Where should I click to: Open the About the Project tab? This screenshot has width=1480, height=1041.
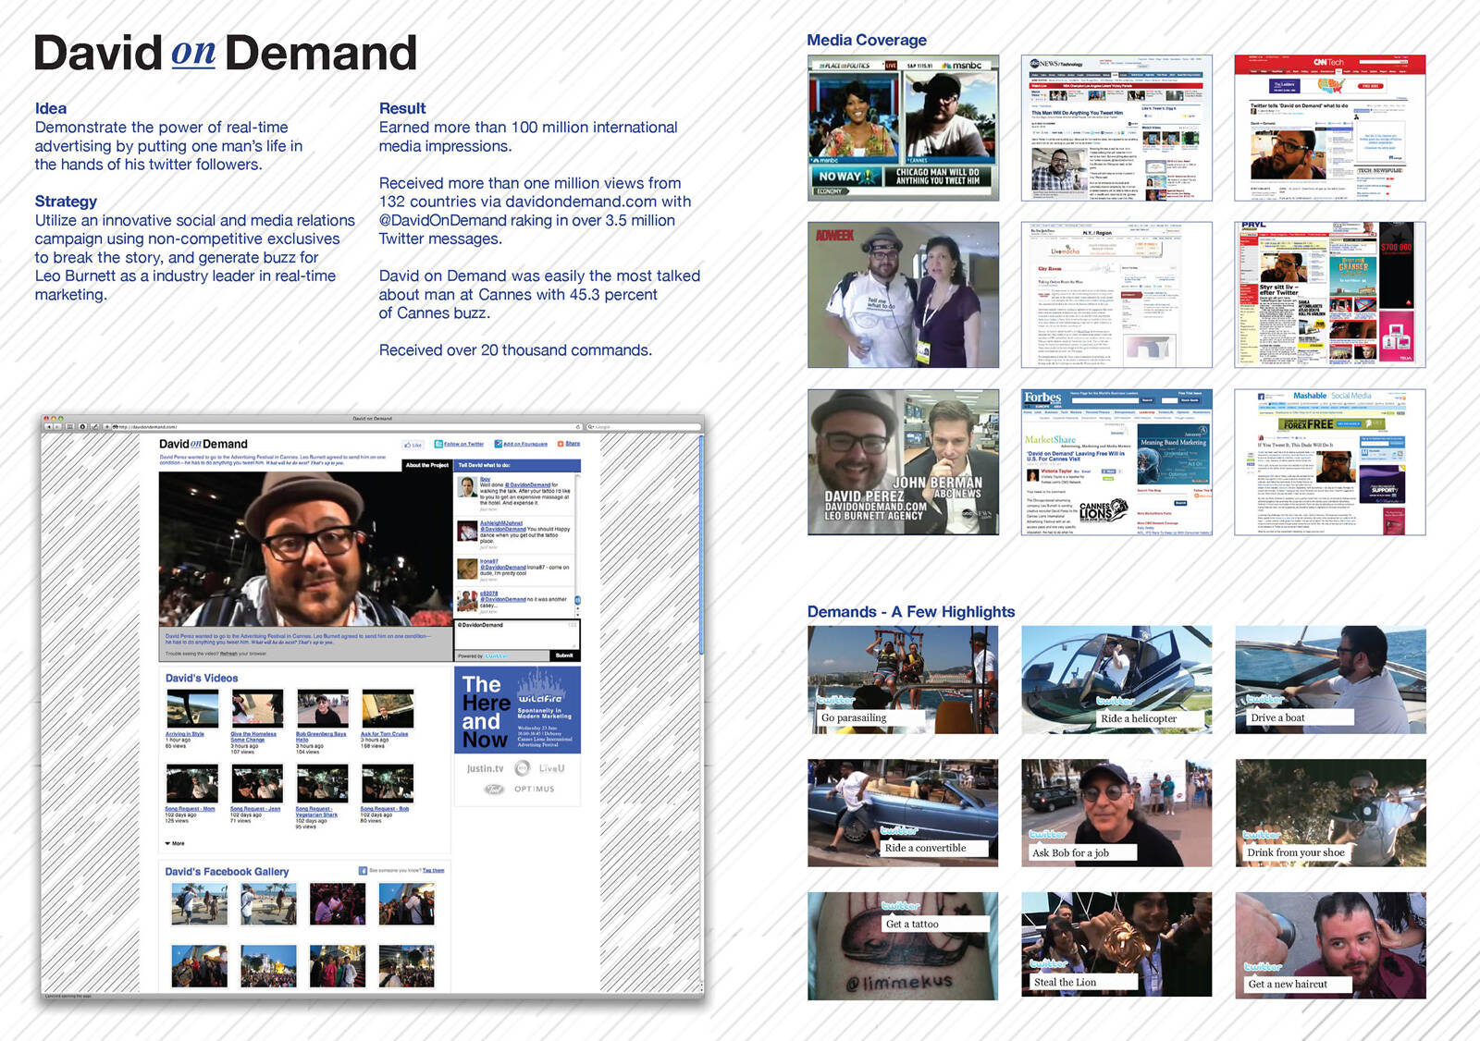[427, 465]
